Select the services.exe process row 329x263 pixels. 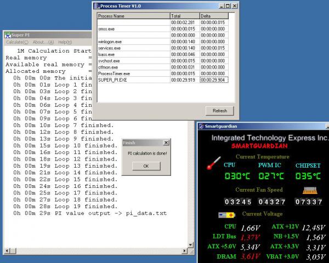(163, 48)
